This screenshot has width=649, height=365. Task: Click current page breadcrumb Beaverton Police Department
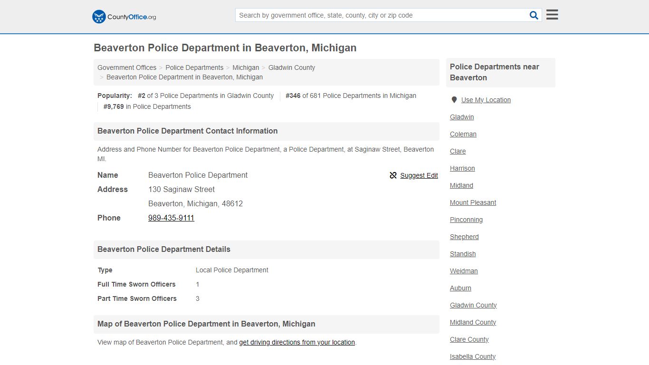(184, 77)
